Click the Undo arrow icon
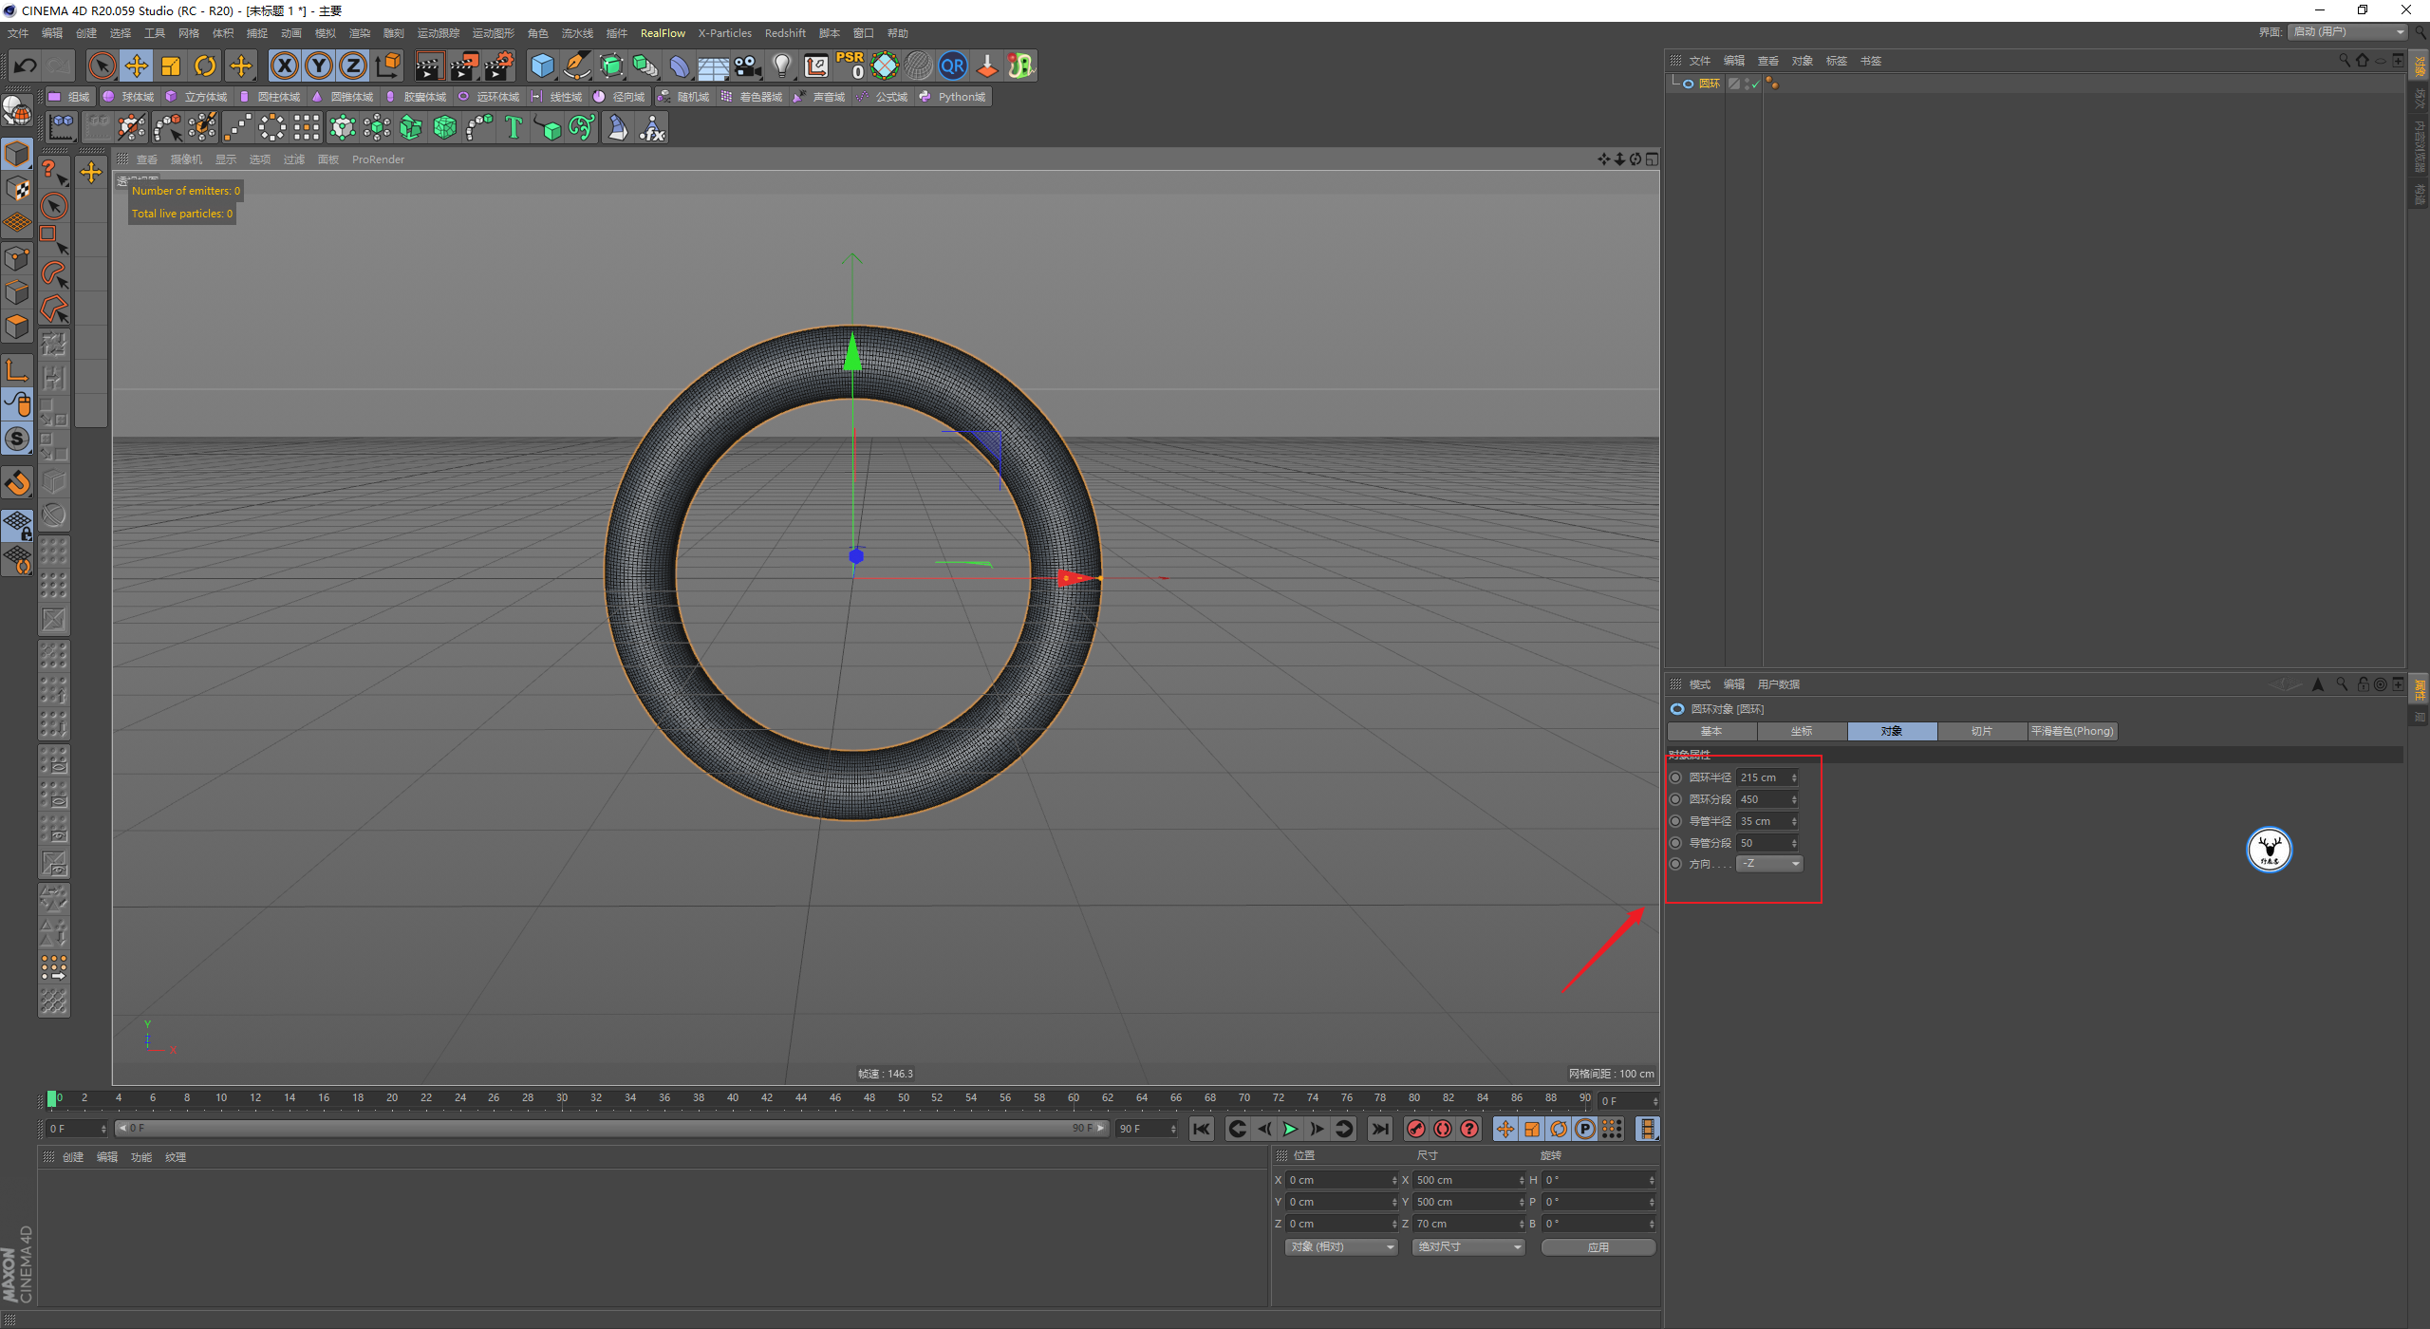Viewport: 2430px width, 1329px height. 26,66
